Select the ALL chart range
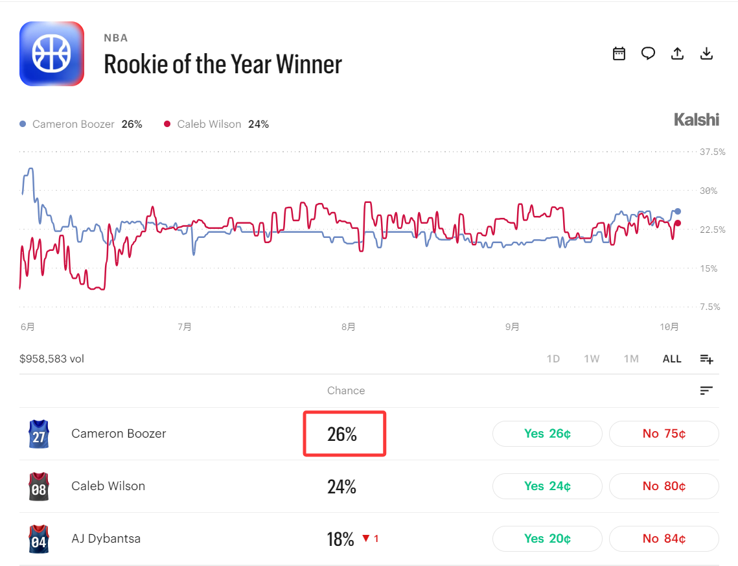This screenshot has width=738, height=566. 672,359
